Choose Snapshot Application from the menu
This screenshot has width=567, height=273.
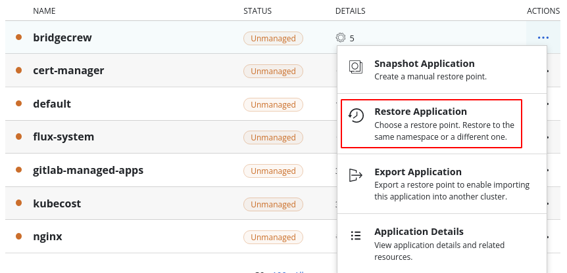coord(442,70)
